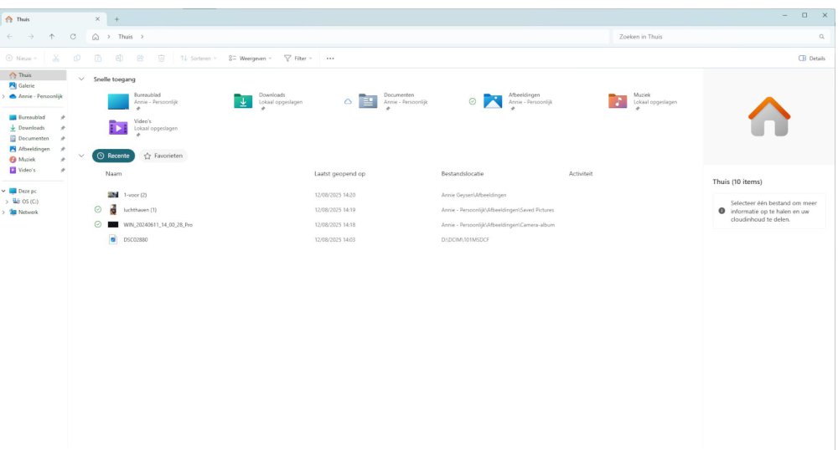The width and height of the screenshot is (838, 450).
Task: Open the Sorteren dropdown
Action: (x=199, y=59)
